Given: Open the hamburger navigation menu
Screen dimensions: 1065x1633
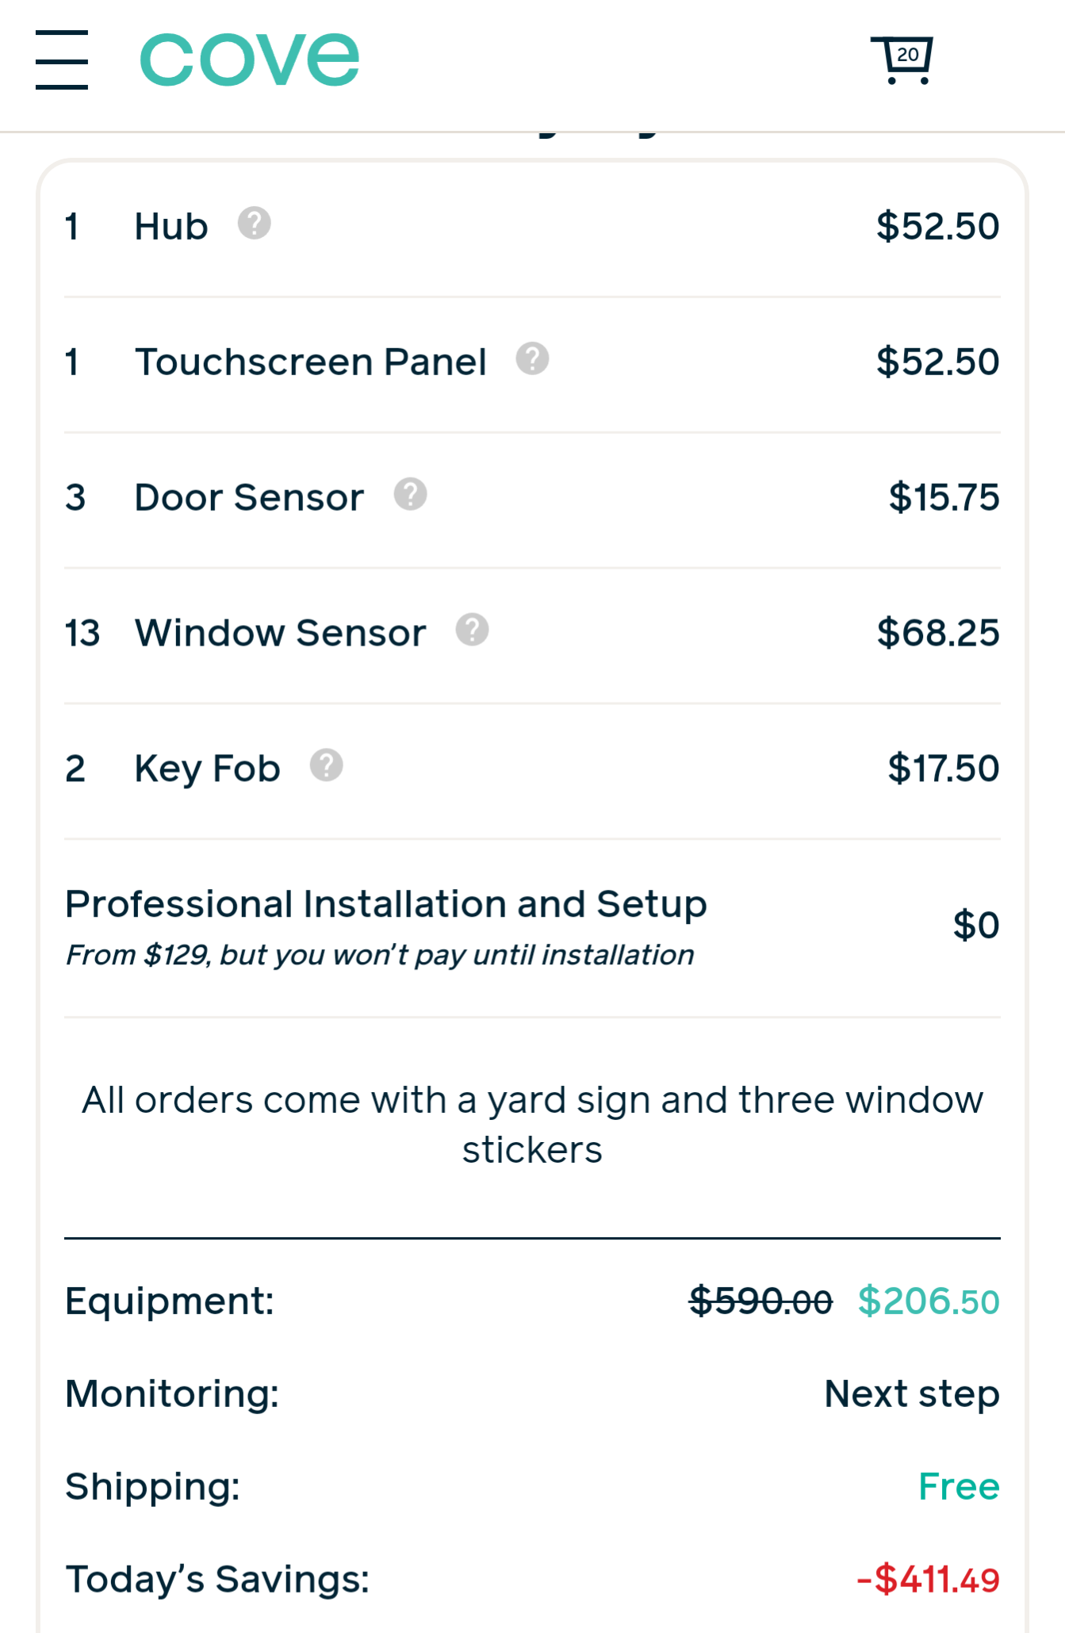Looking at the screenshot, I should [62, 60].
